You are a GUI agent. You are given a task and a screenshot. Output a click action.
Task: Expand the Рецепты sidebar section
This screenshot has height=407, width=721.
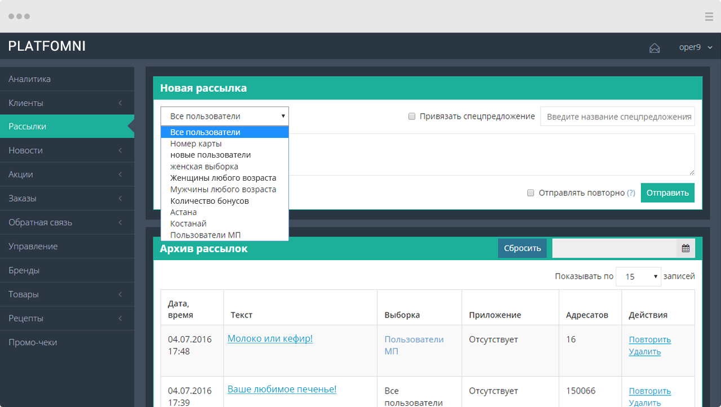click(x=67, y=318)
